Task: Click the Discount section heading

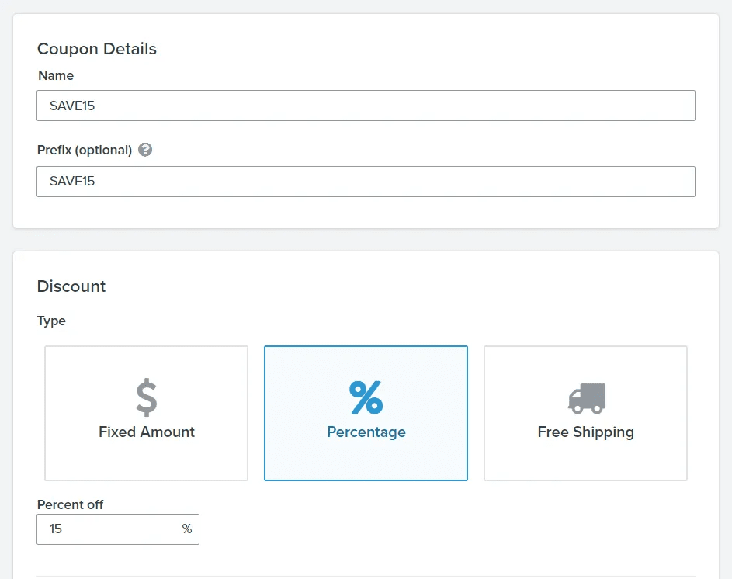Action: click(x=71, y=286)
